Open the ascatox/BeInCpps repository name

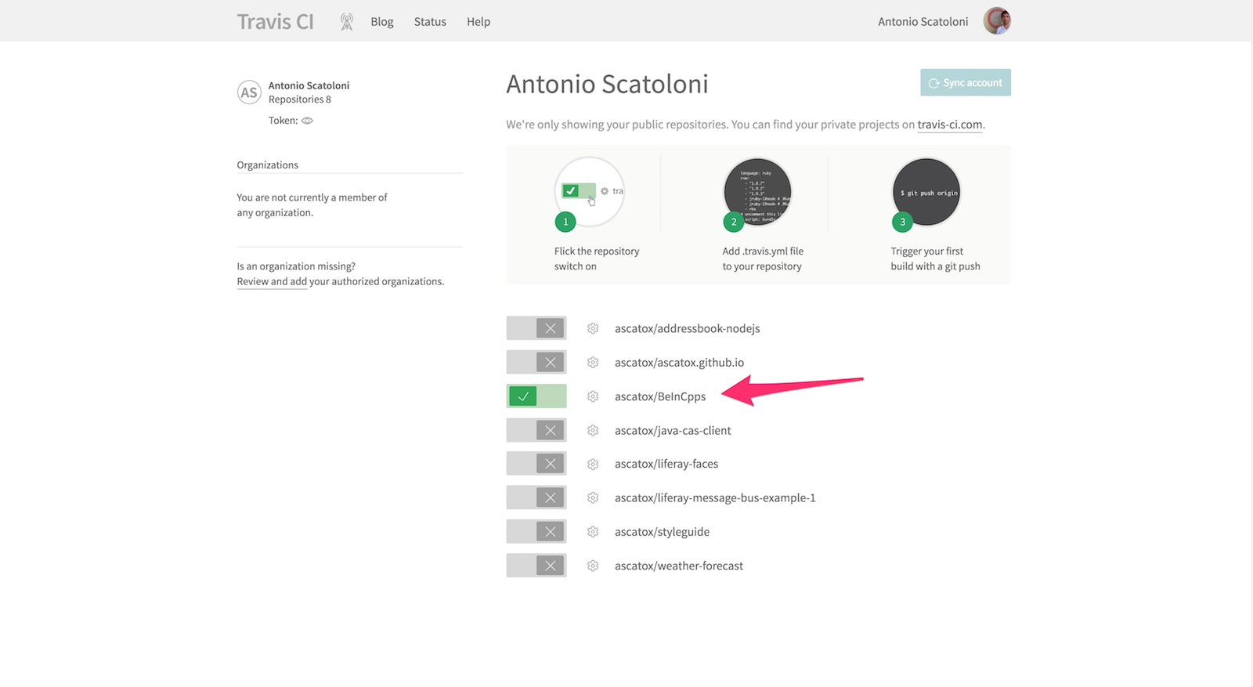coord(660,396)
